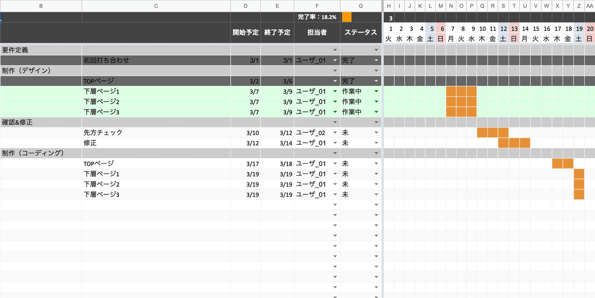Click the ステータス header cell
The width and height of the screenshot is (595, 298).
pos(360,33)
